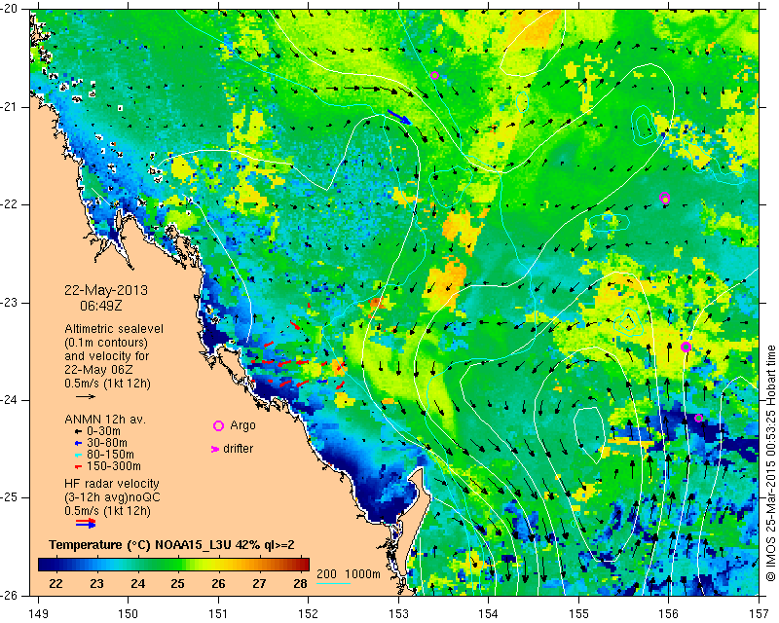Click the HF radar velocity legend text

pyautogui.click(x=112, y=484)
